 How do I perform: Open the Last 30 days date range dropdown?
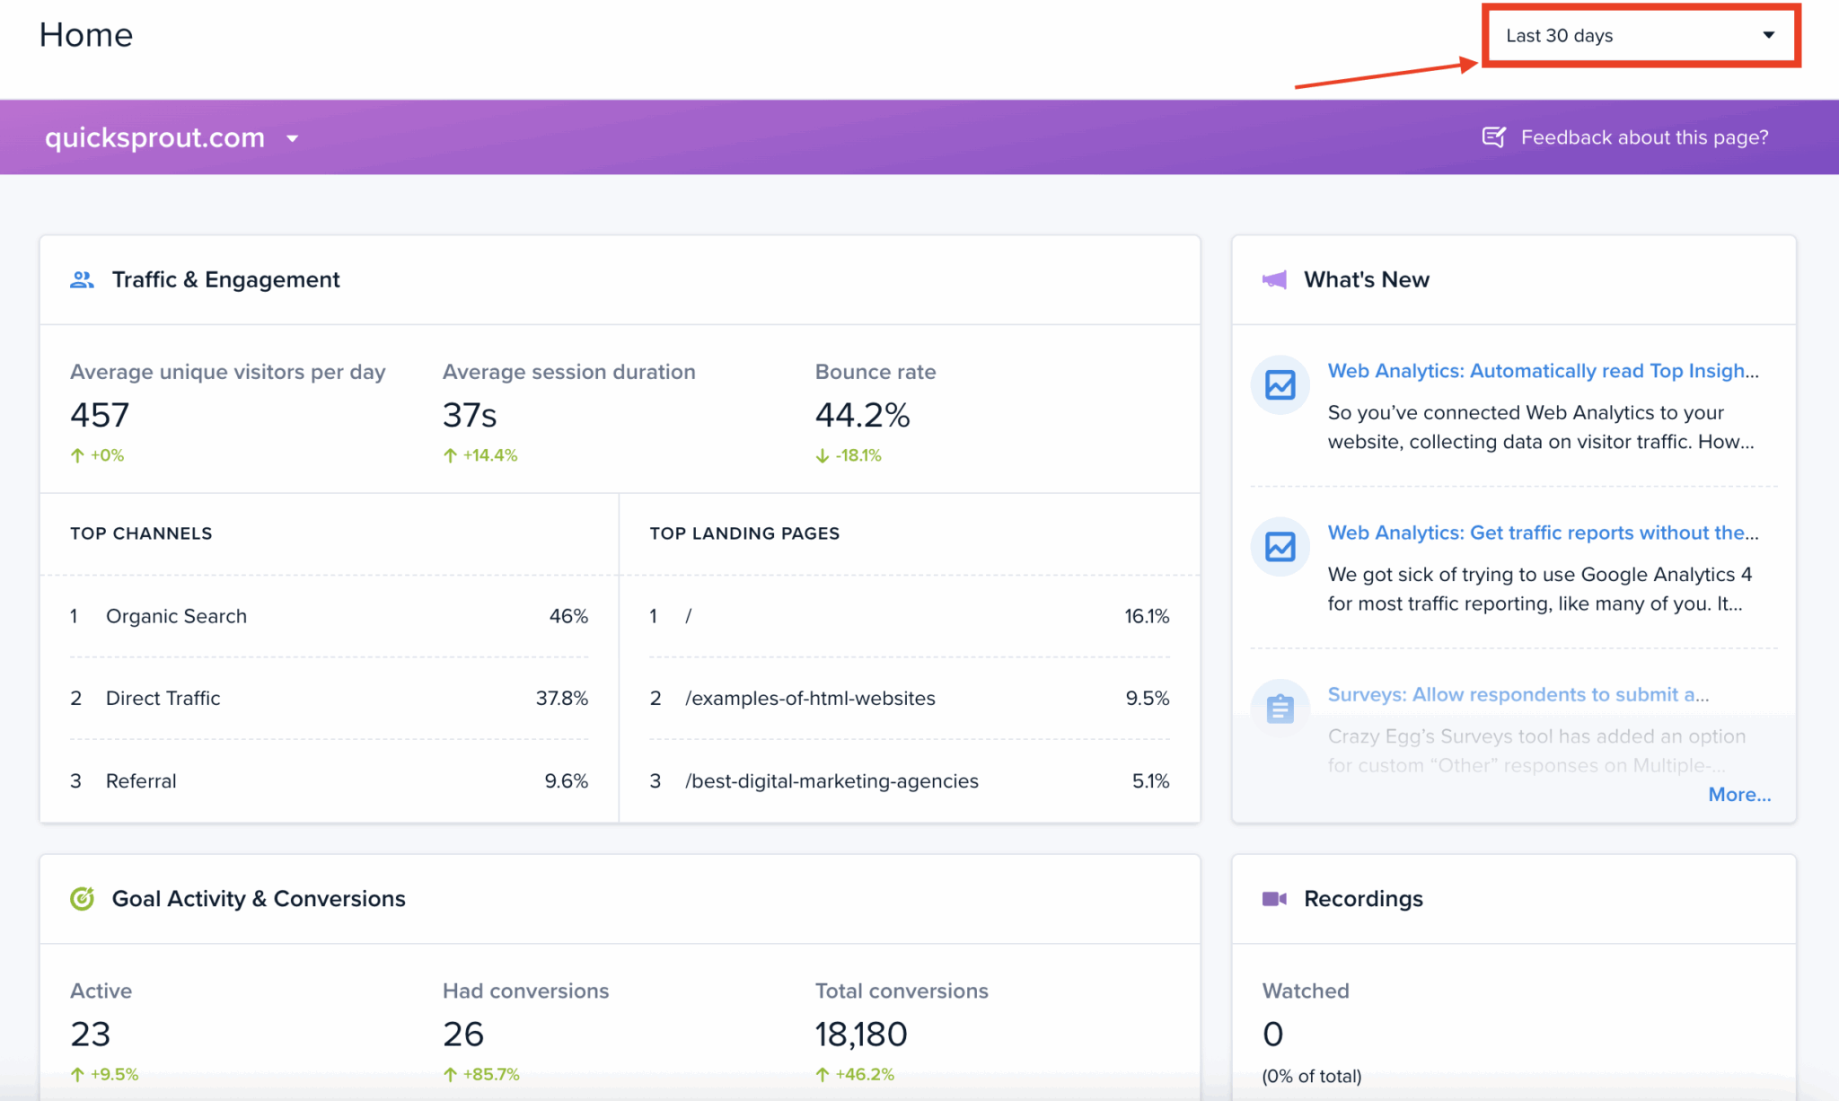pyautogui.click(x=1641, y=35)
